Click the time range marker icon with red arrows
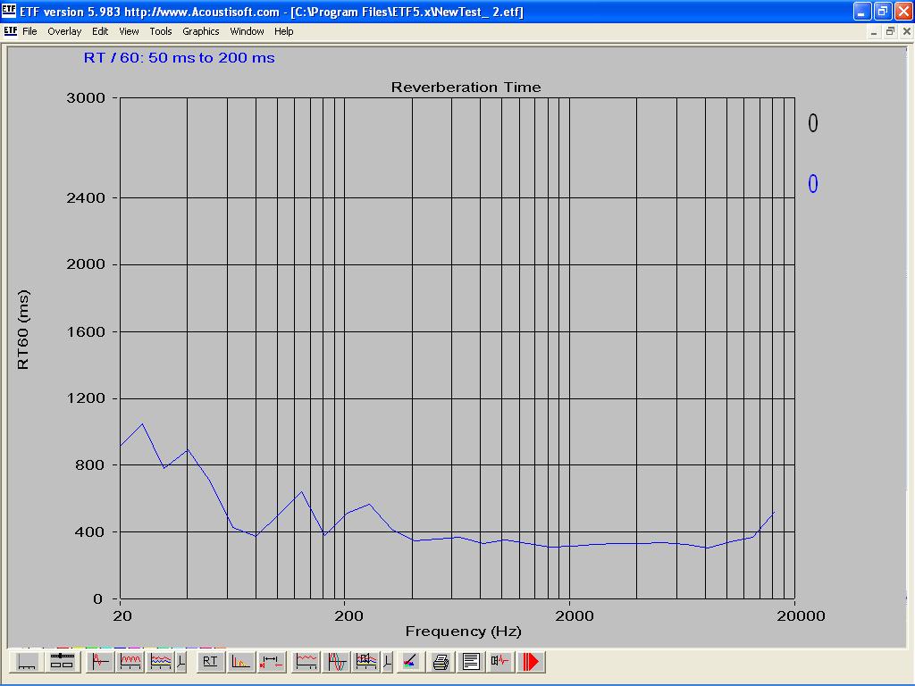Image resolution: width=915 pixels, height=686 pixels. 271,662
